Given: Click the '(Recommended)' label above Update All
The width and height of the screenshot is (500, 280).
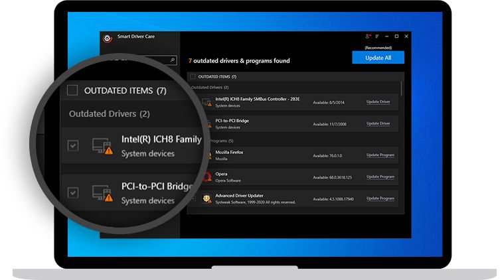Looking at the screenshot, I should tap(378, 48).
